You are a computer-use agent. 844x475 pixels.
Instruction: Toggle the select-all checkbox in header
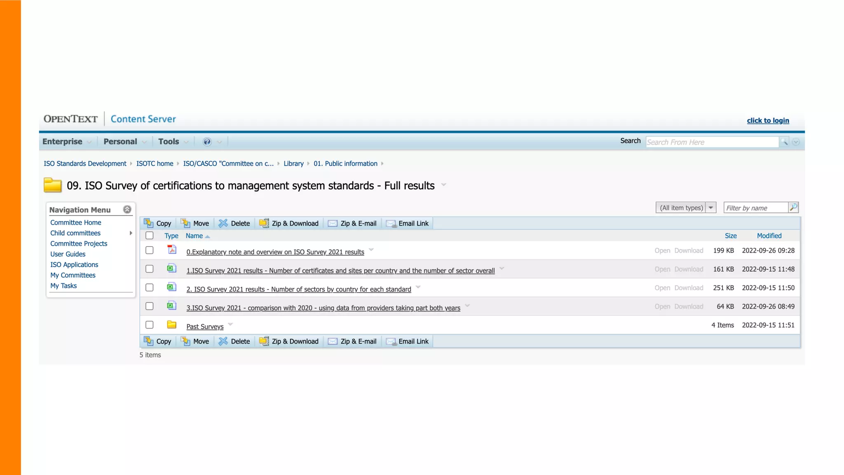[x=150, y=235]
